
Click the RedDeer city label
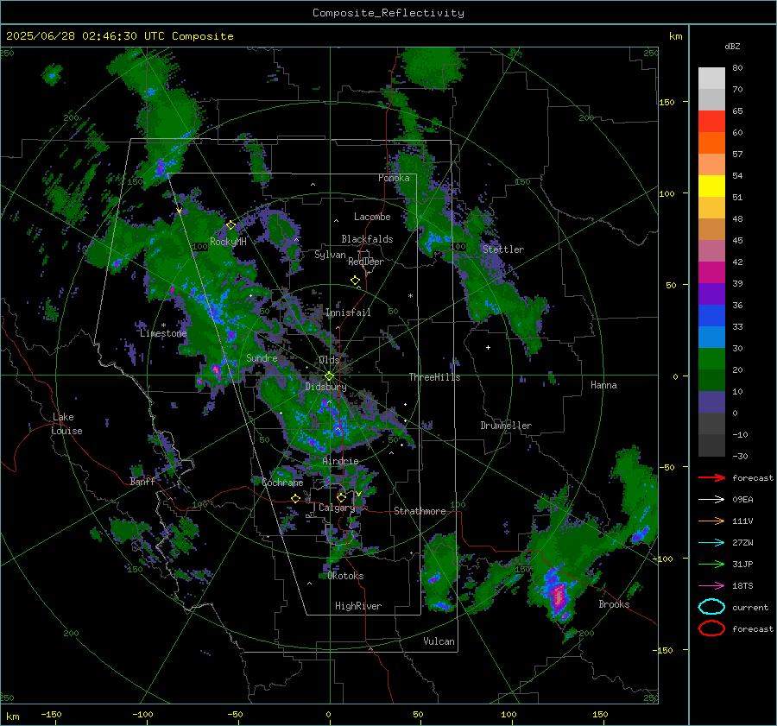[x=366, y=262]
